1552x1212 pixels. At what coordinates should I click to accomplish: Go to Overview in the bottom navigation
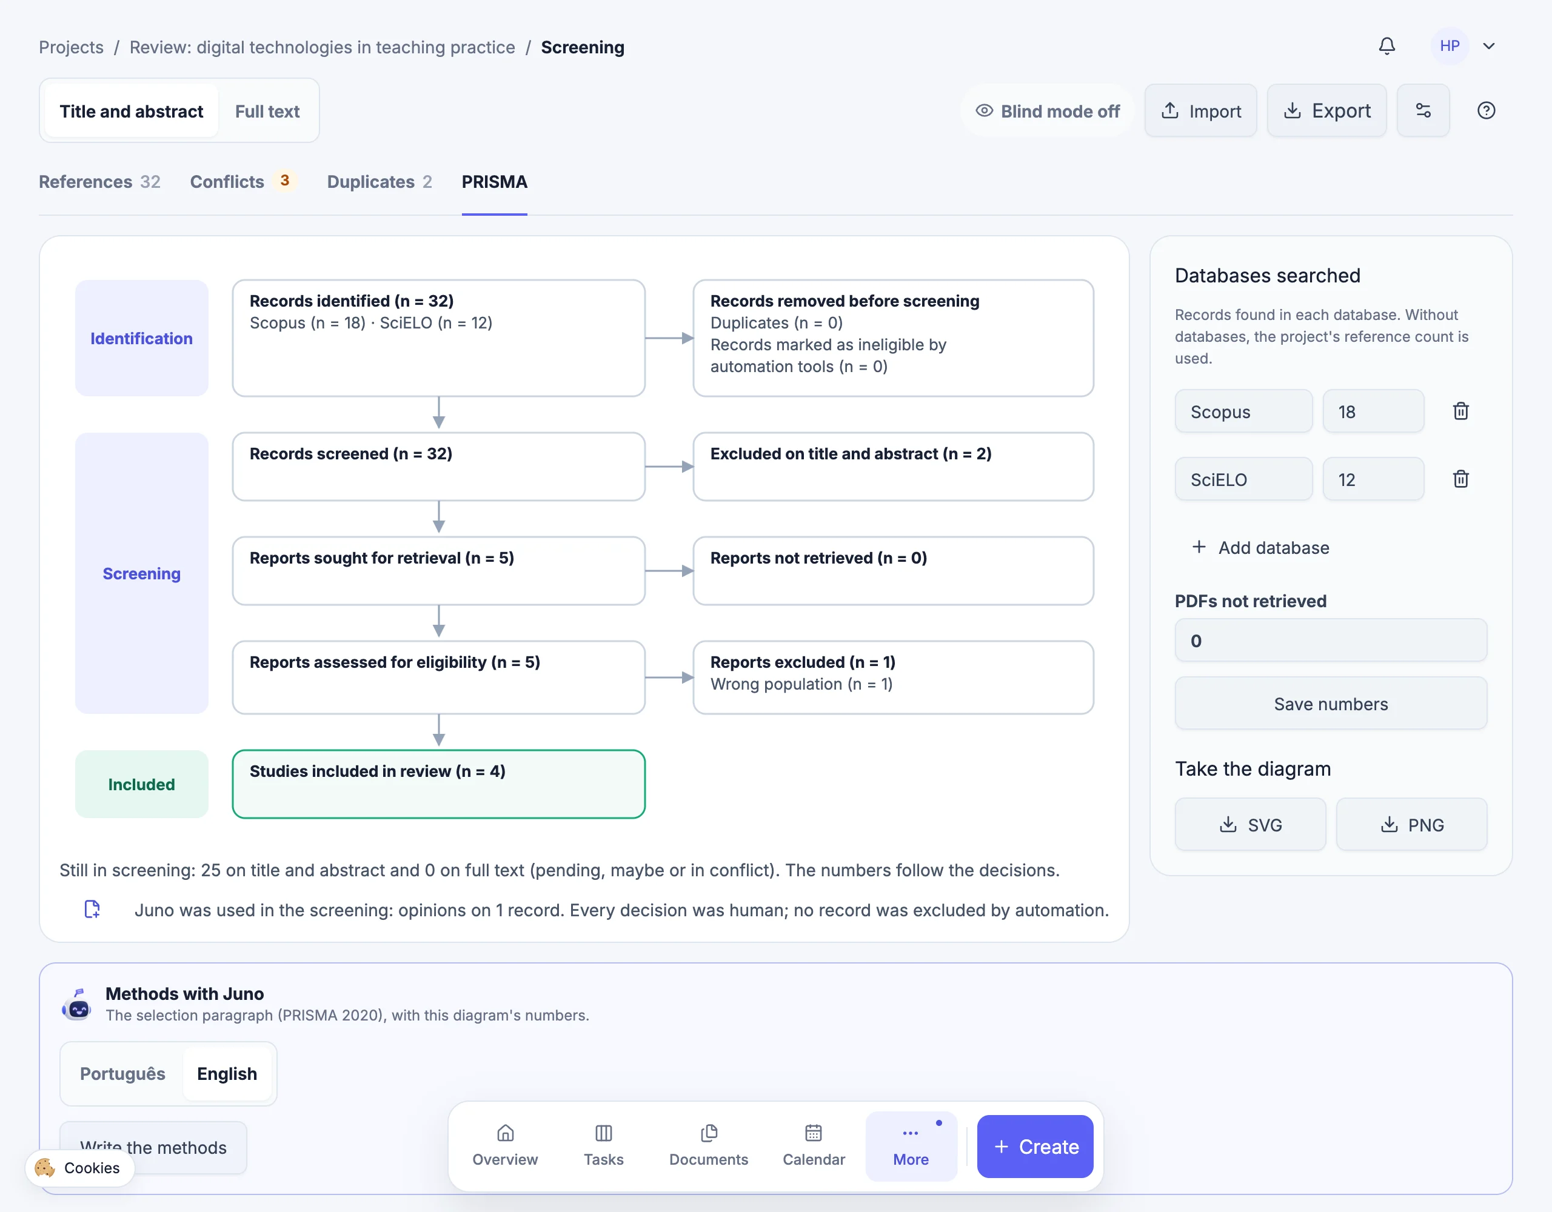[x=505, y=1146]
